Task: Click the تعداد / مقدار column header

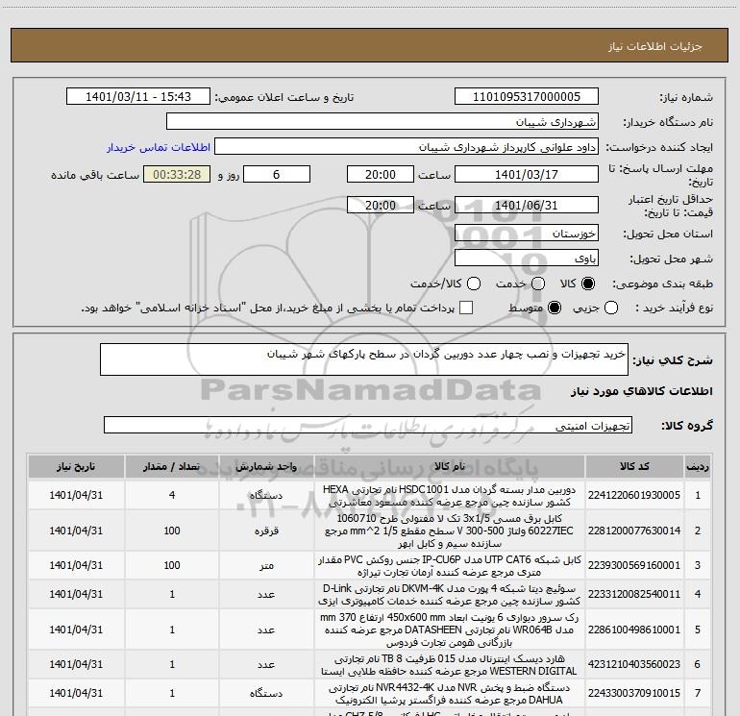Action: (172, 467)
